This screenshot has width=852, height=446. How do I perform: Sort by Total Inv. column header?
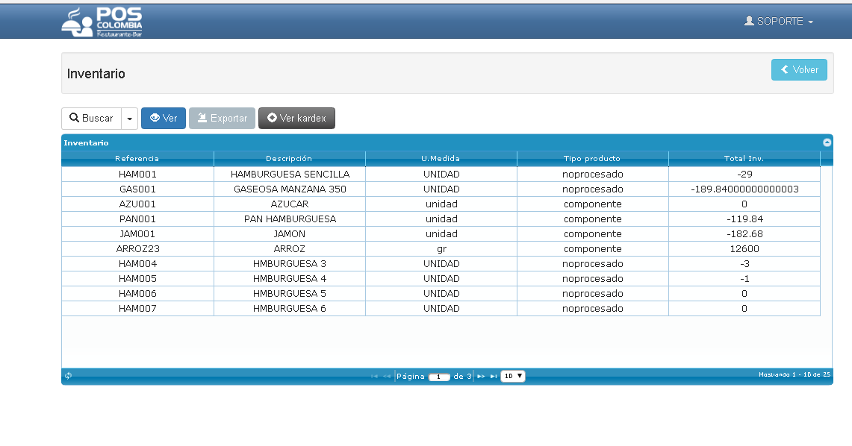click(x=744, y=158)
